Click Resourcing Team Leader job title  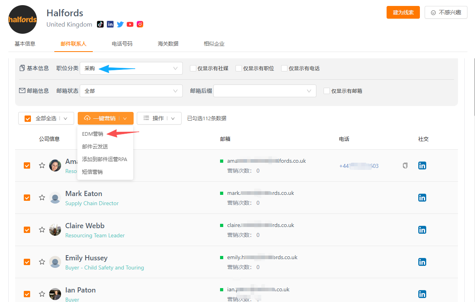click(95, 235)
